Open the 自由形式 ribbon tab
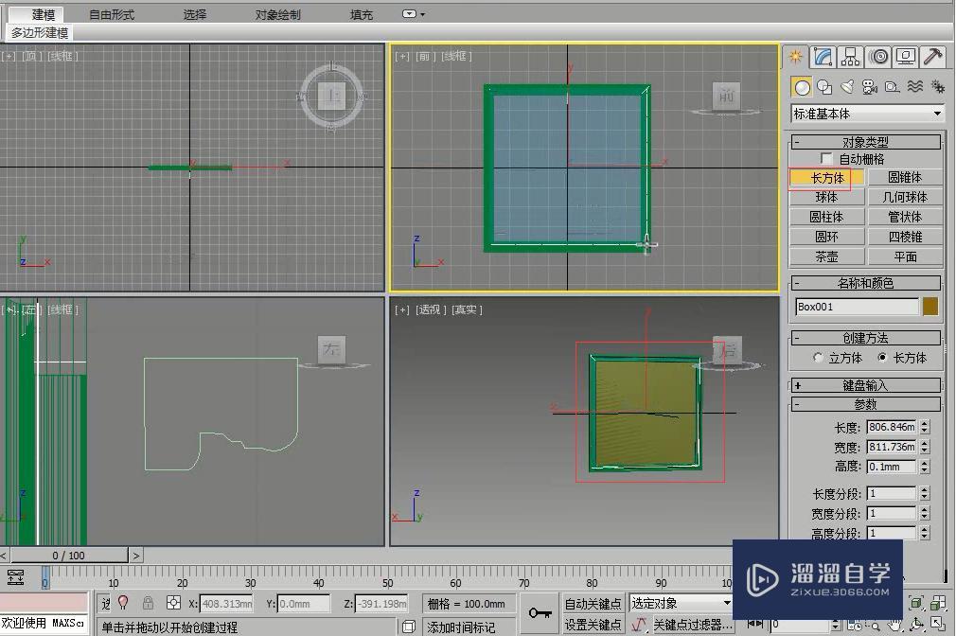Screen dimensions: 956x636 point(112,14)
